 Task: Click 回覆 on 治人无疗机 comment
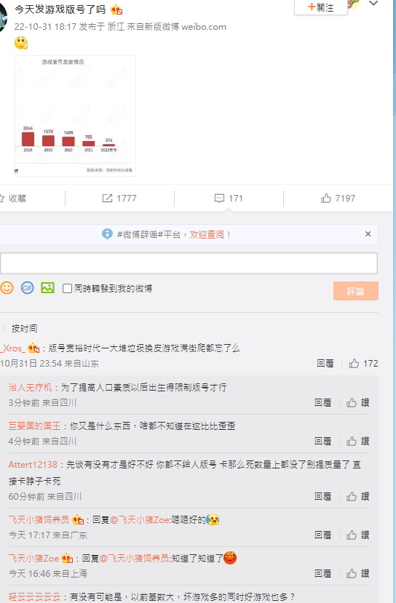323,403
